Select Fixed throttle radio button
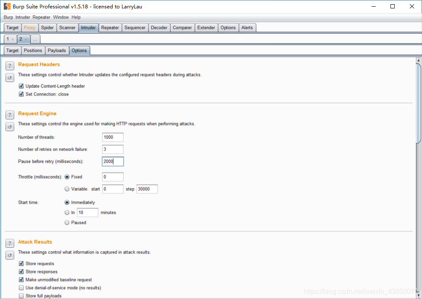 coord(67,177)
